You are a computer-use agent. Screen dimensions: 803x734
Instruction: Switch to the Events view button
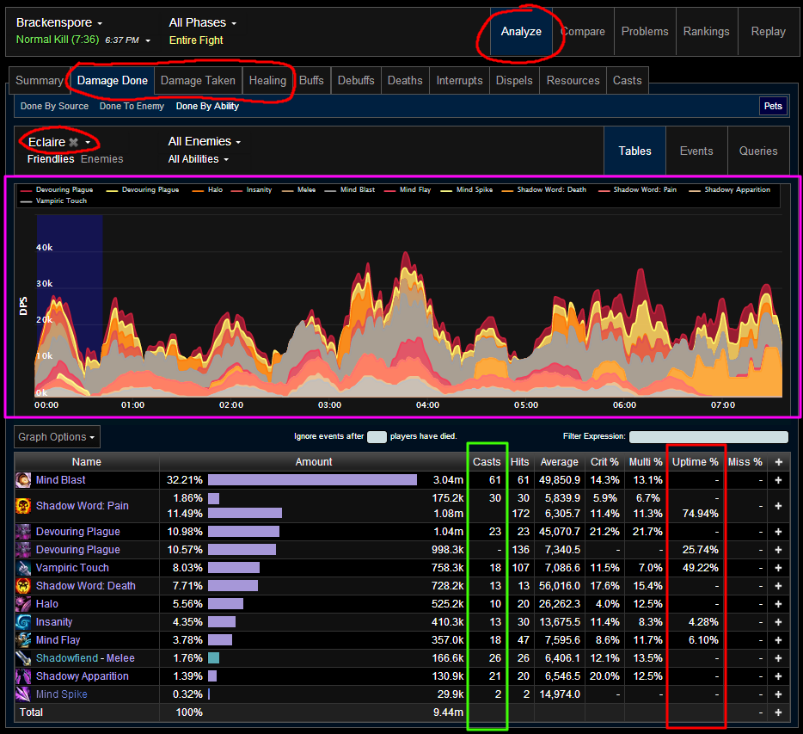696,151
